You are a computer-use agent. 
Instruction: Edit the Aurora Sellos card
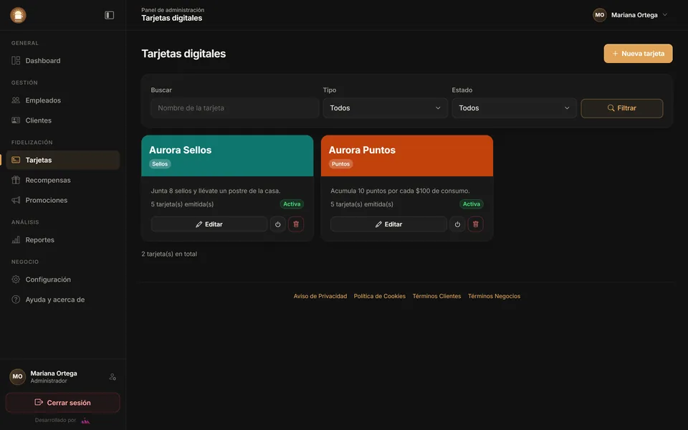(209, 224)
